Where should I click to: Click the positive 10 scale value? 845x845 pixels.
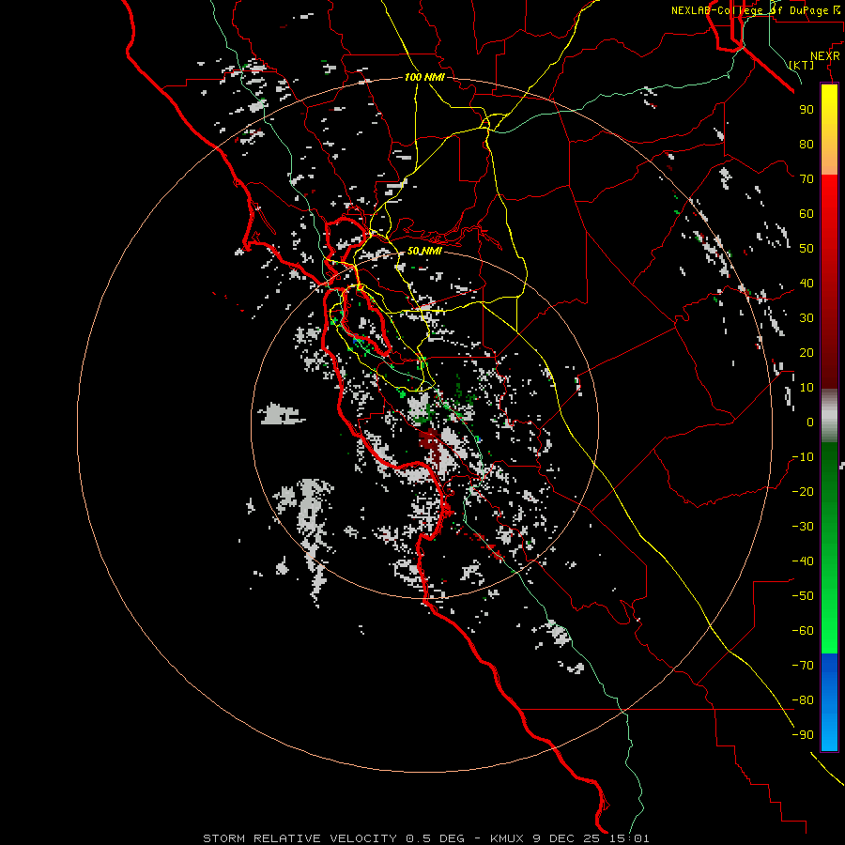807,388
